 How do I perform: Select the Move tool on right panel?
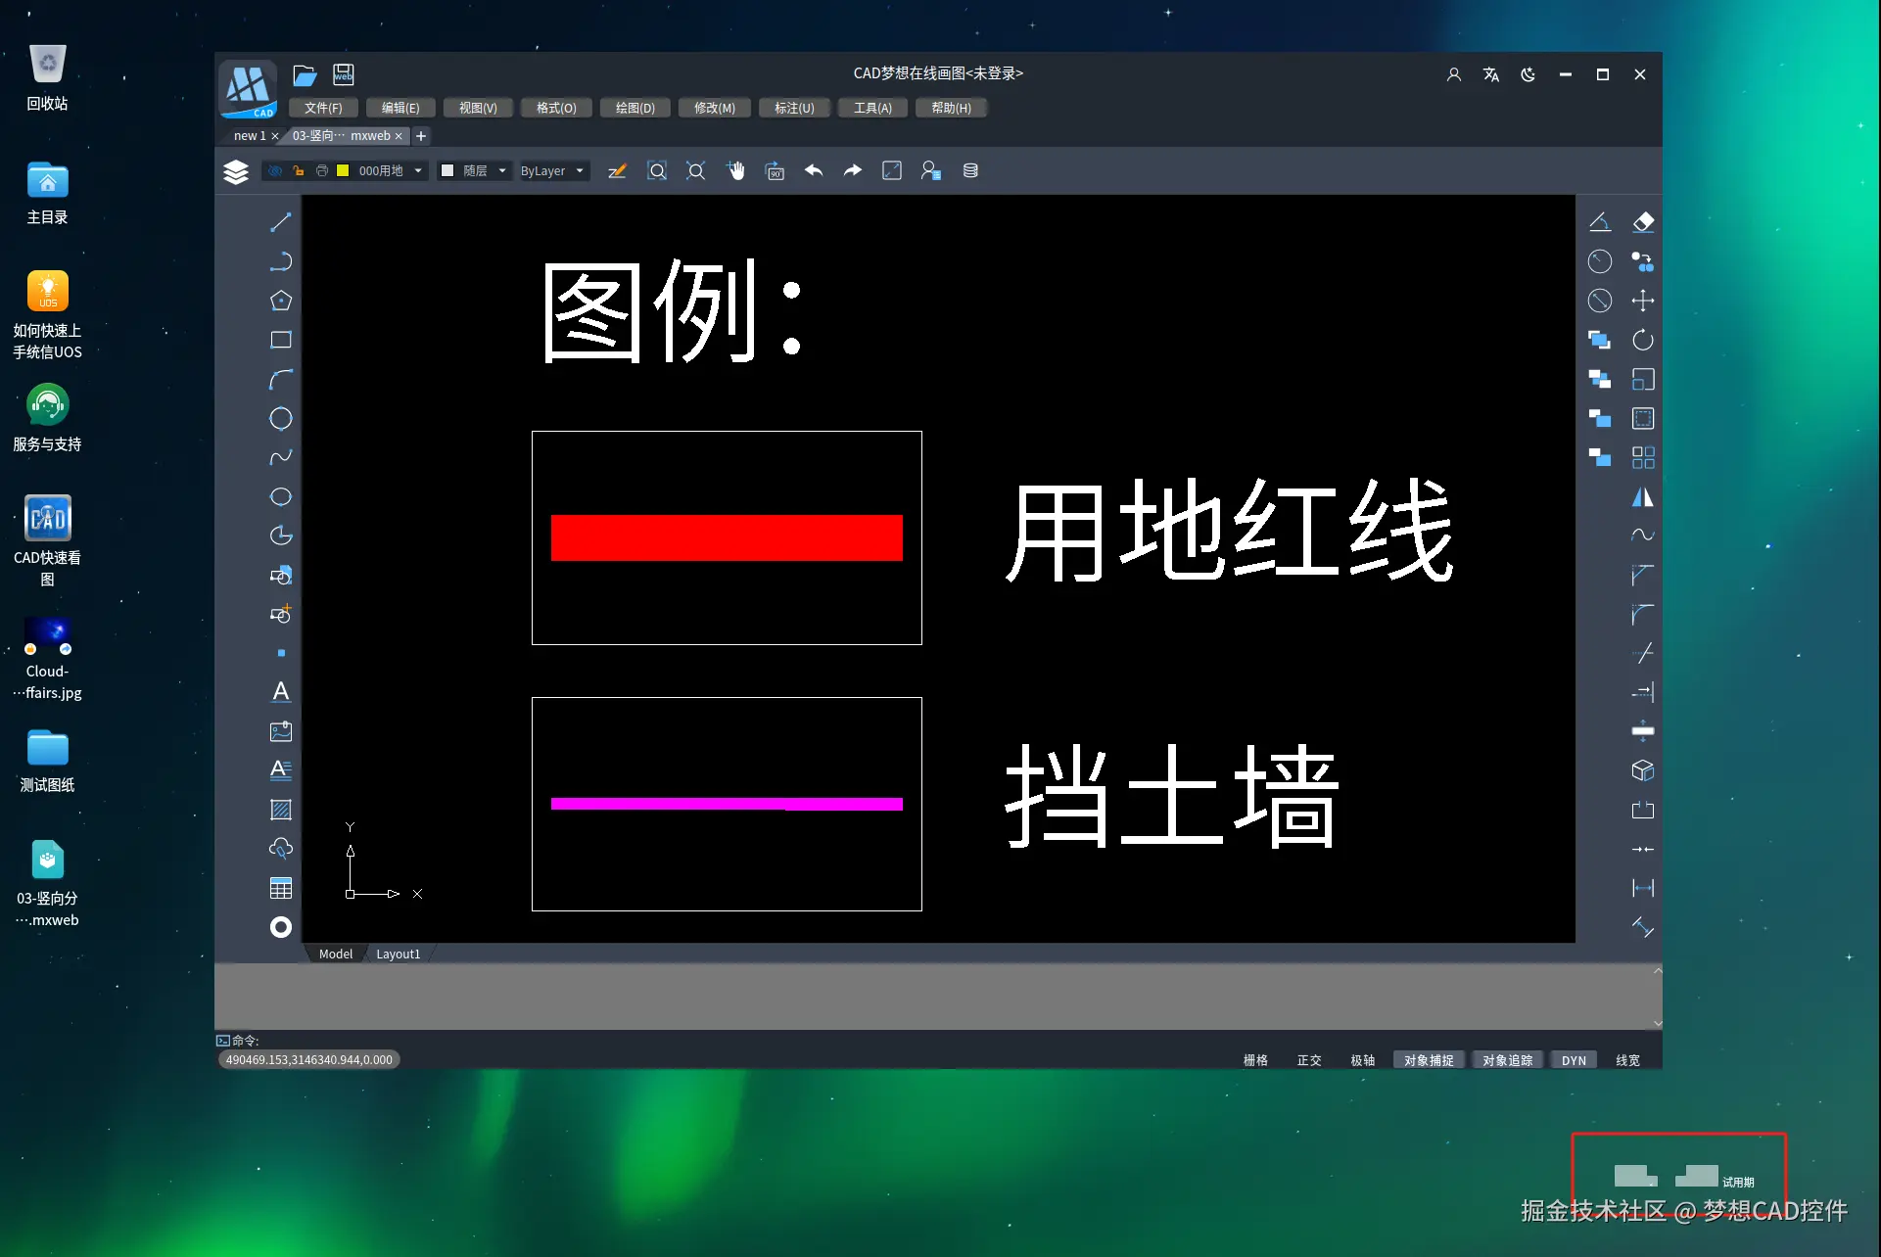[x=1643, y=300]
